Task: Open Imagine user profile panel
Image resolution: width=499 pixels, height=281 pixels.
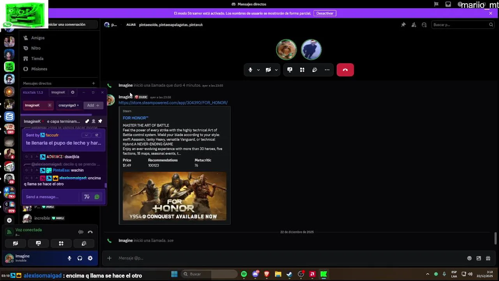Action: [23, 258]
